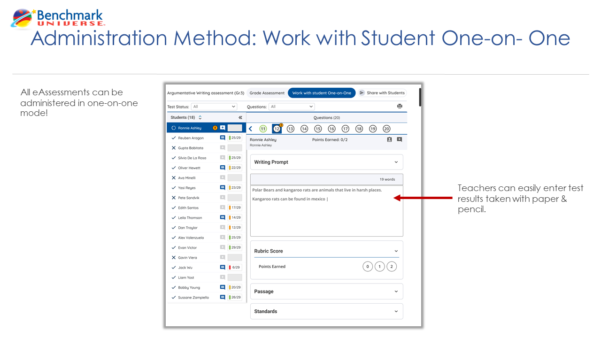Select student Liam Yost
This screenshot has height=338, width=601.
click(186, 277)
